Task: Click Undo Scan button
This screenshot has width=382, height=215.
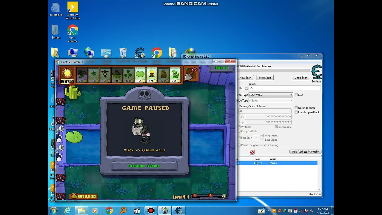Action: (x=301, y=78)
